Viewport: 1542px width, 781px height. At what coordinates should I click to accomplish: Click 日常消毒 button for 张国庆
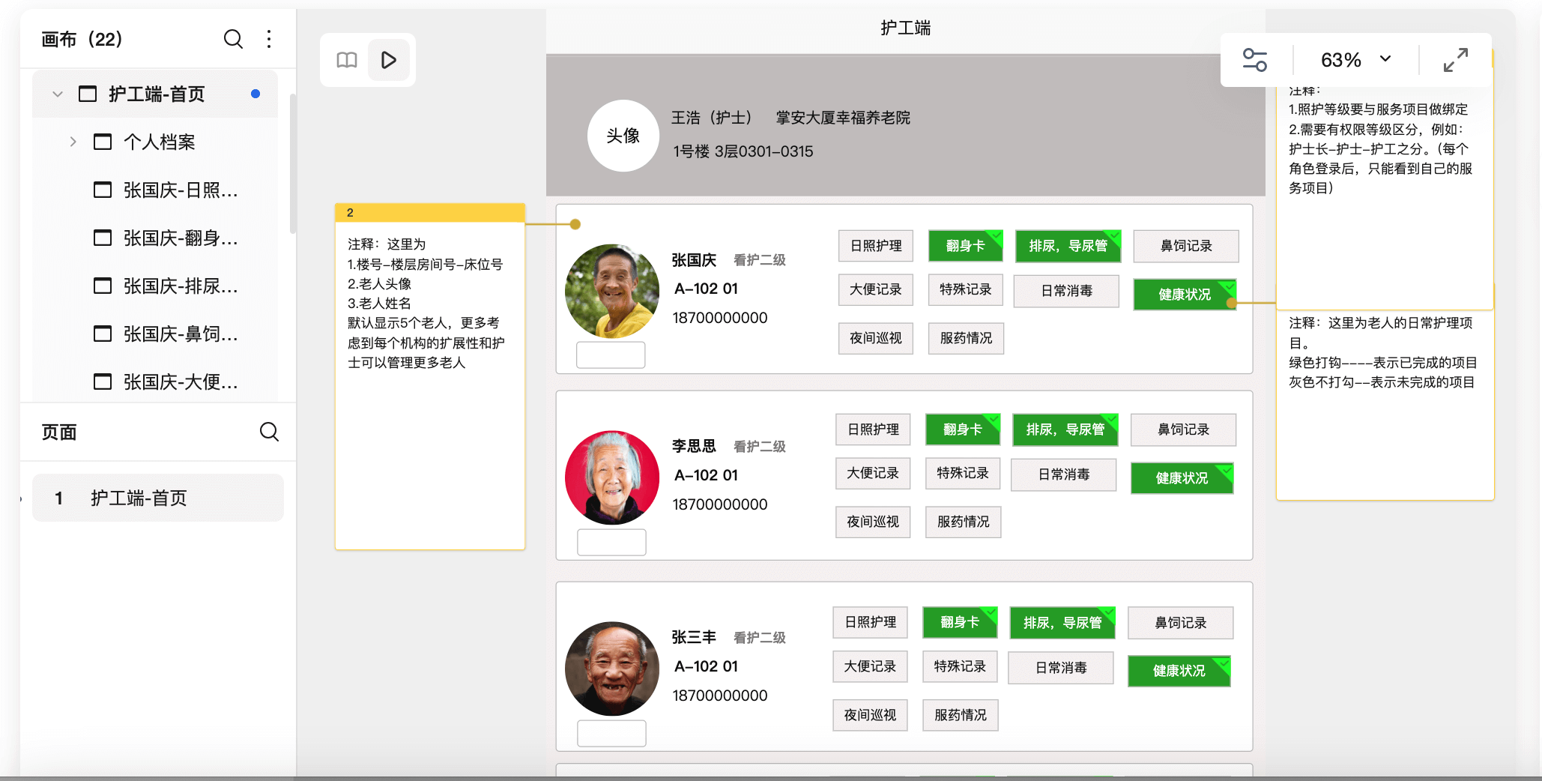tap(1066, 291)
